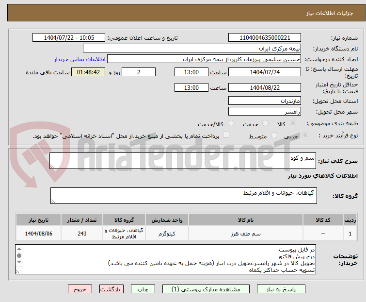The height and width of the screenshot is (302, 366).
Task: Click the سم و کود description textarea
Action: (x=183, y=161)
